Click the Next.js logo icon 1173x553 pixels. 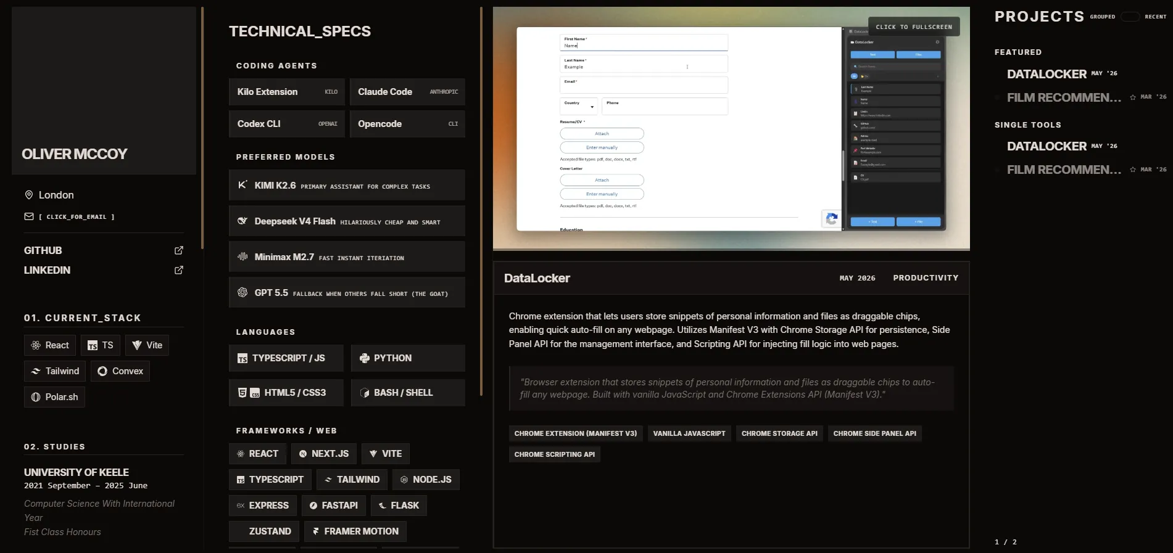(x=303, y=454)
